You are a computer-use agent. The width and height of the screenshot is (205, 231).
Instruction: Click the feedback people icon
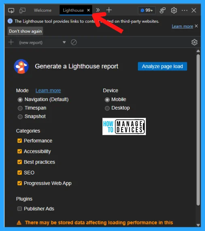(x=163, y=11)
